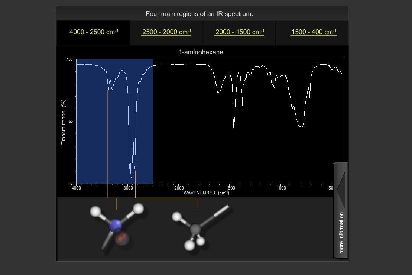Open the 2000-1500 cm-1 region link
This screenshot has height=275, width=412.
click(x=239, y=32)
